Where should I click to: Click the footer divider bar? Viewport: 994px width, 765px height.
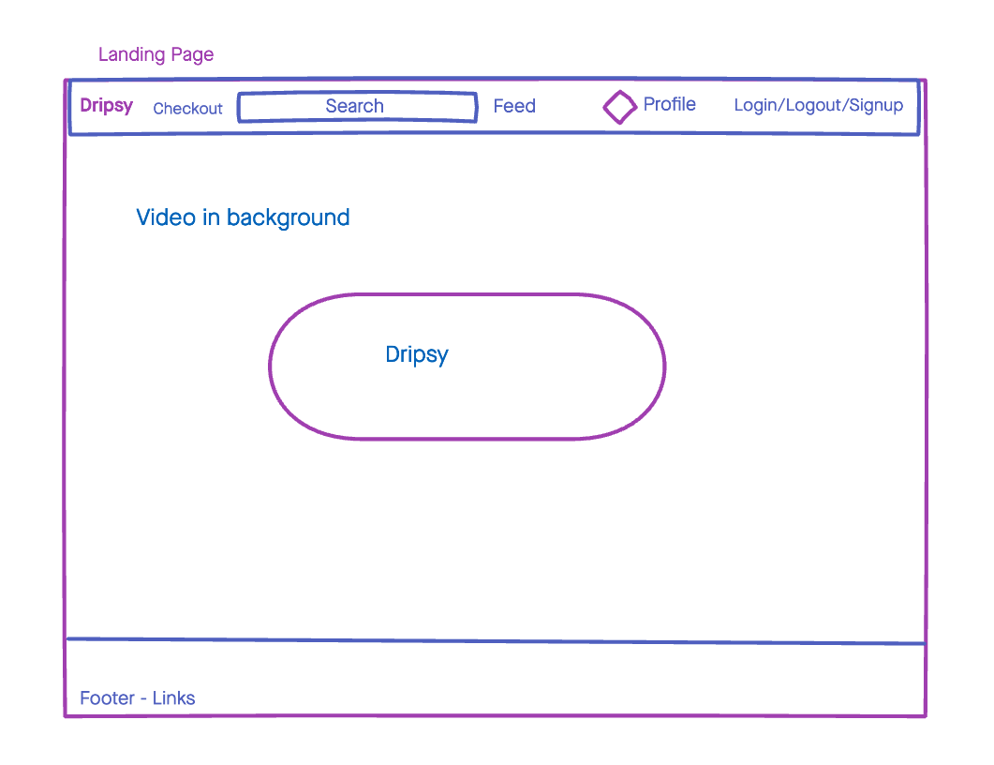click(495, 639)
